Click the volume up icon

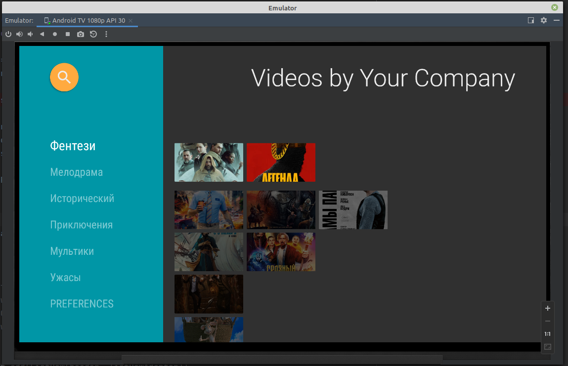(19, 34)
